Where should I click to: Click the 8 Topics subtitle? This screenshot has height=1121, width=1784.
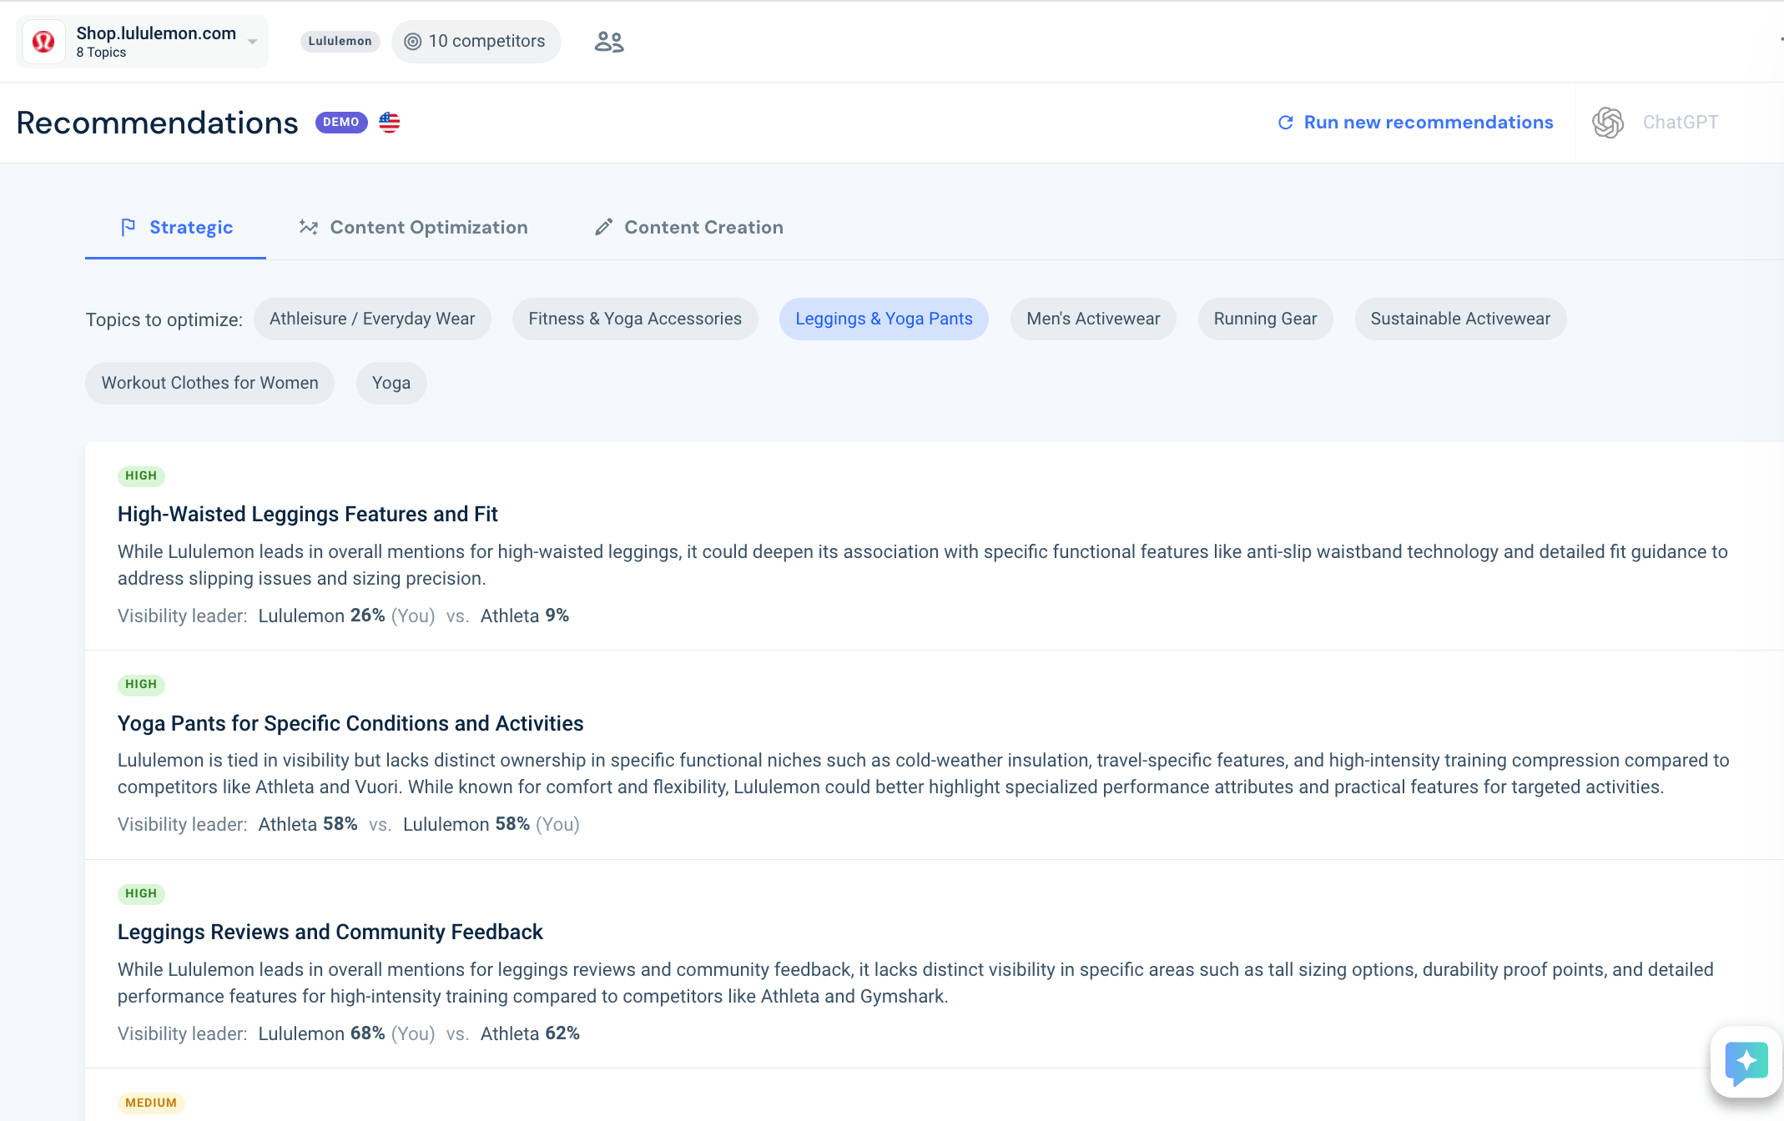(x=101, y=53)
